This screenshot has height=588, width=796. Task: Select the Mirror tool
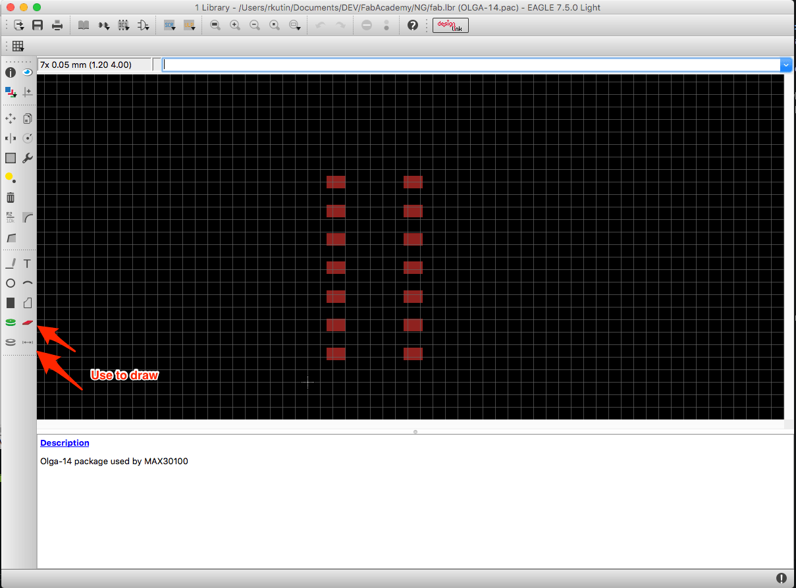click(x=11, y=138)
